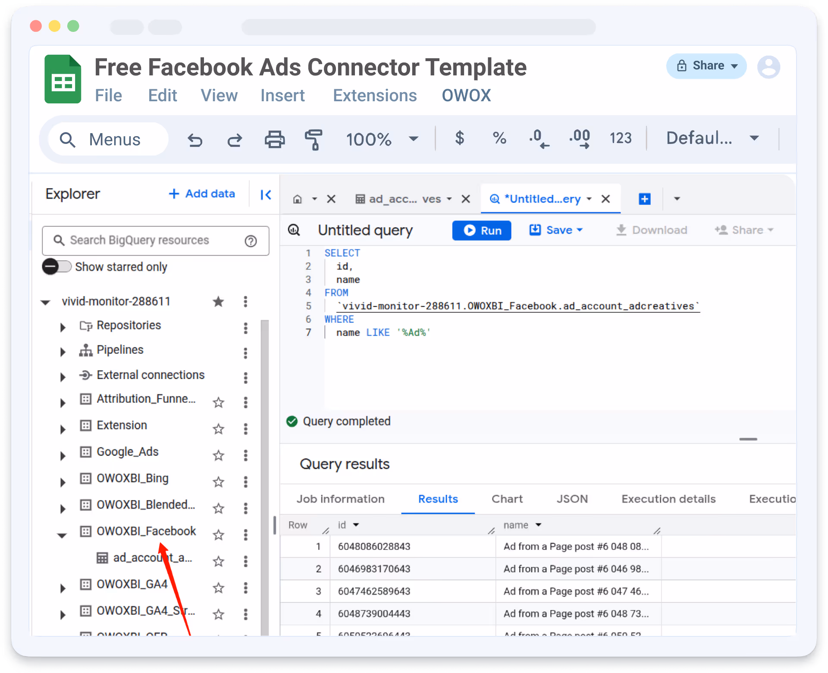Click the decrease decimal places icon

pyautogui.click(x=539, y=139)
